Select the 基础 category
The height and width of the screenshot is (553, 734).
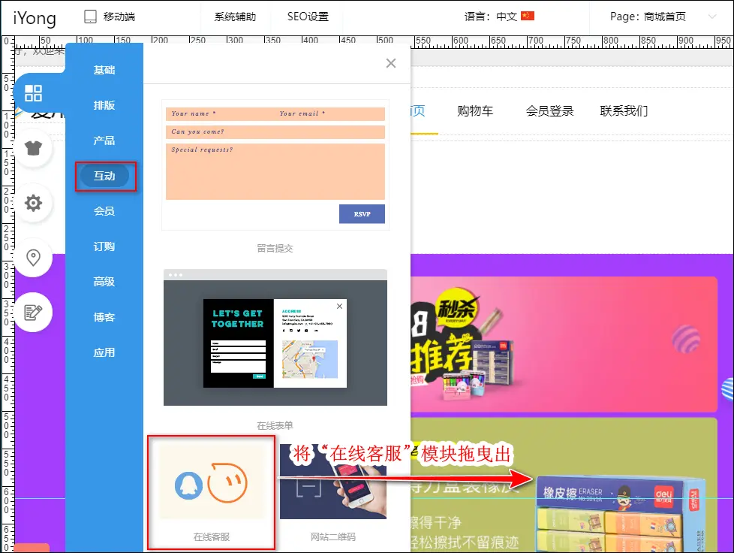tap(104, 70)
